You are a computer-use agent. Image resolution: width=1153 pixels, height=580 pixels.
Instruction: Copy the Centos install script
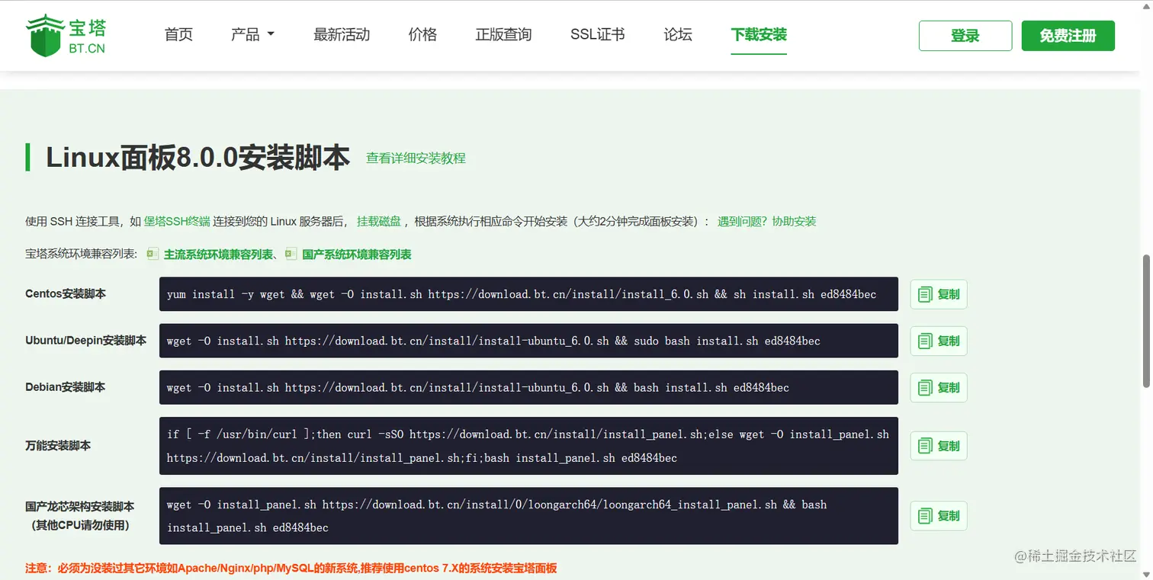click(939, 294)
